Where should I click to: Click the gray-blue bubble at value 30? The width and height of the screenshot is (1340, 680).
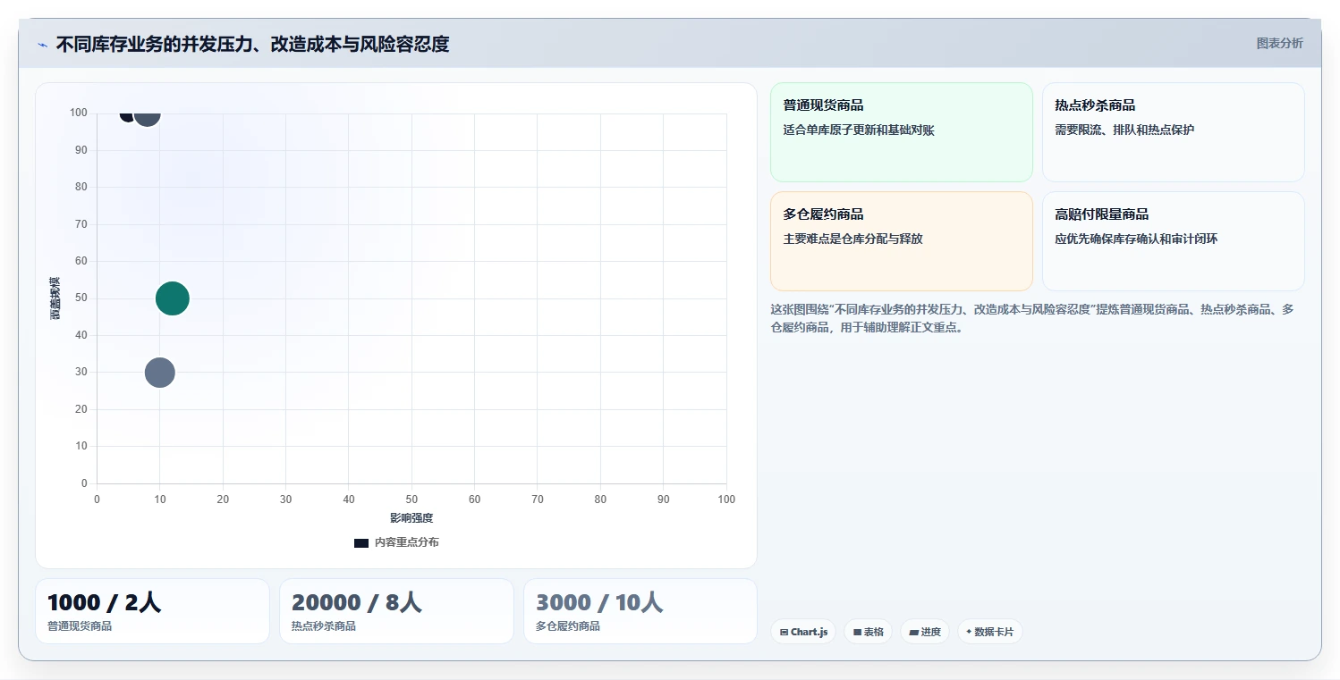[x=159, y=373]
